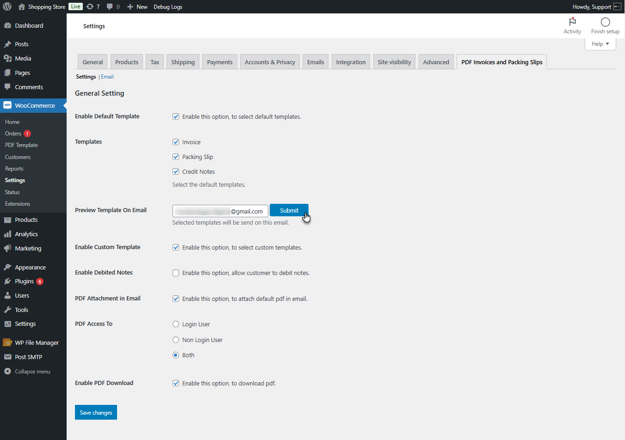Open the Site visibility tab

(394, 62)
